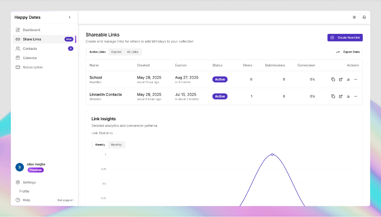Open more options for LinkedIn Contacts

click(x=356, y=96)
